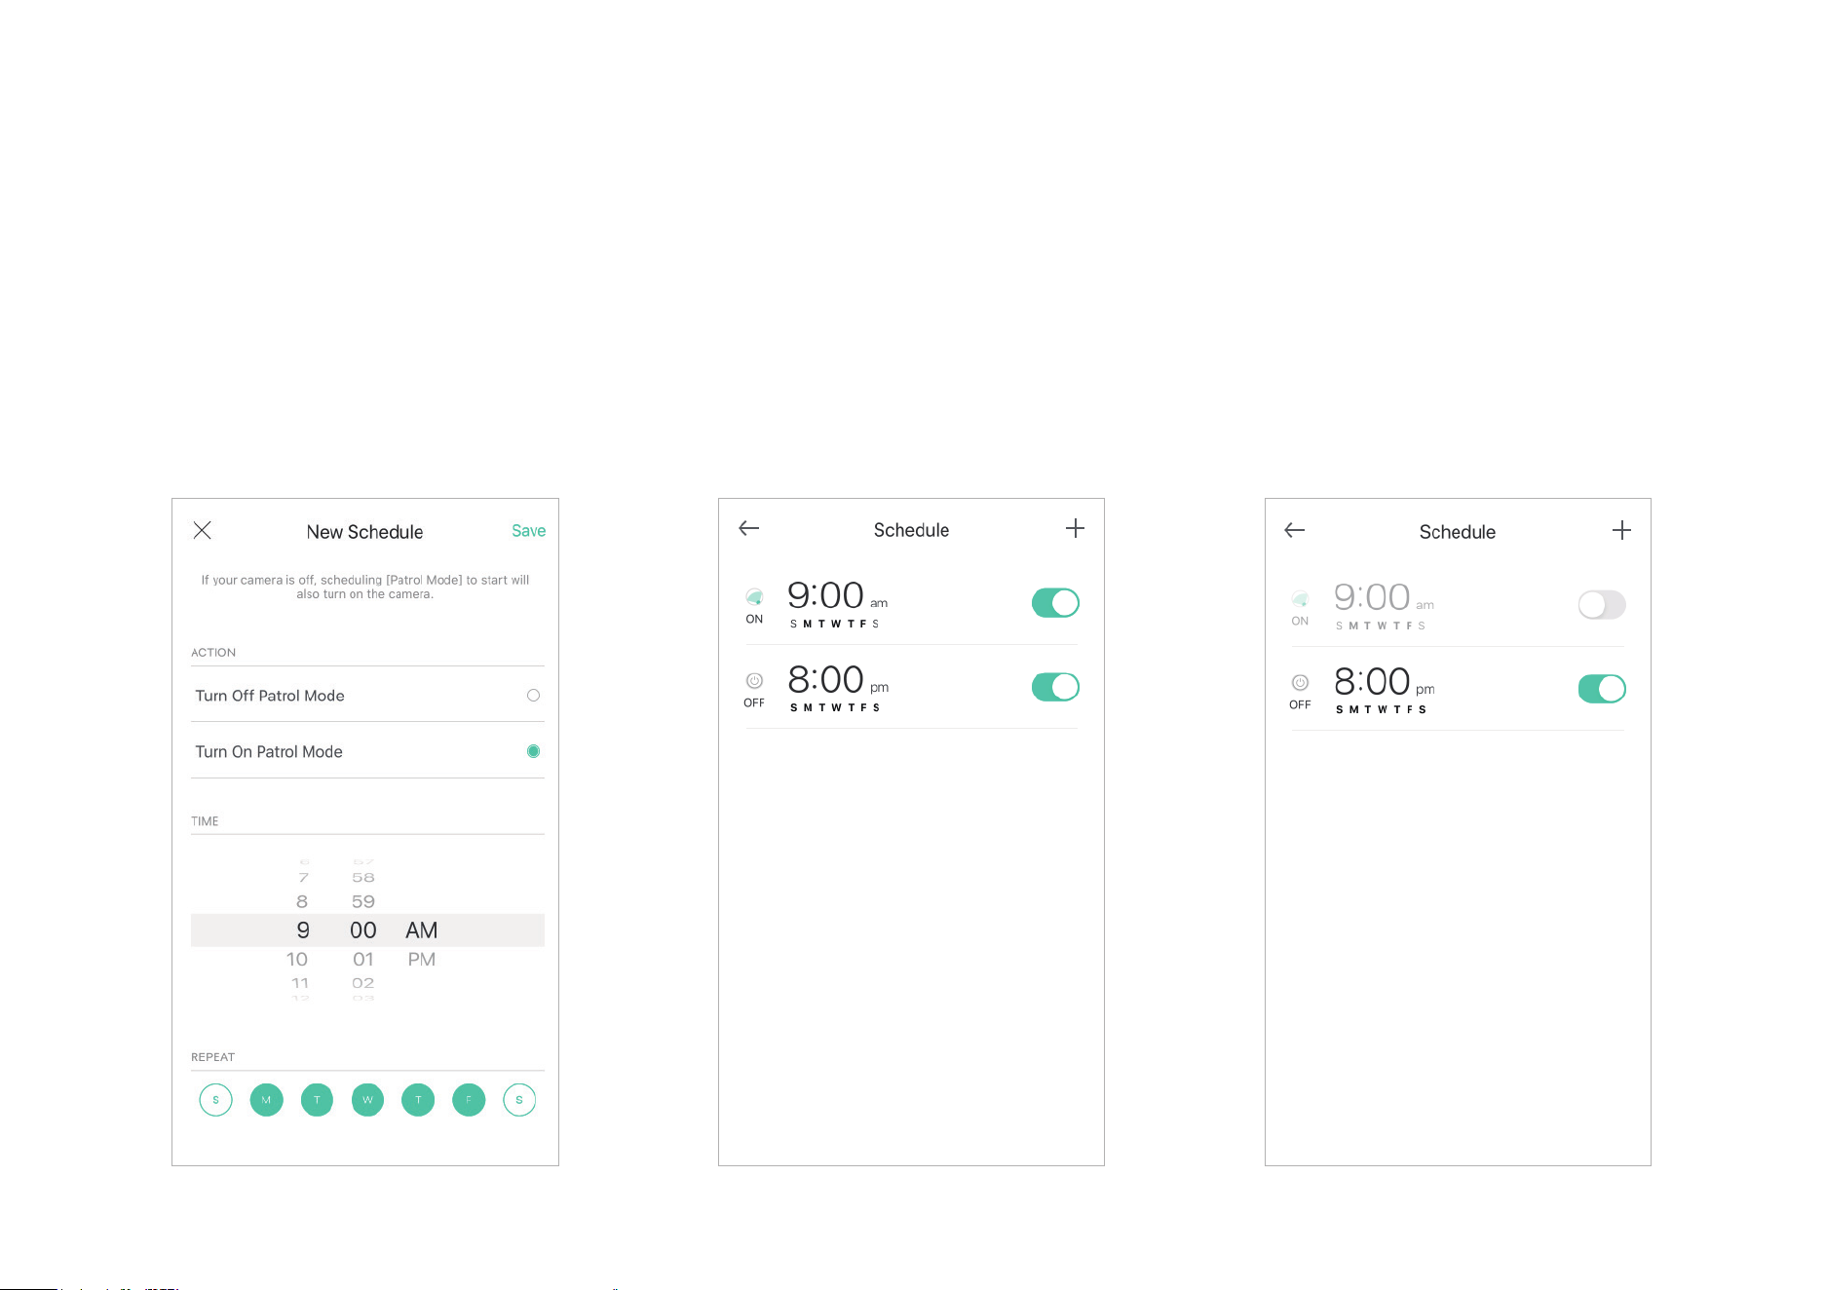Toggle Tuesday repeat day circle
This screenshot has height=1290, width=1824.
point(317,1100)
